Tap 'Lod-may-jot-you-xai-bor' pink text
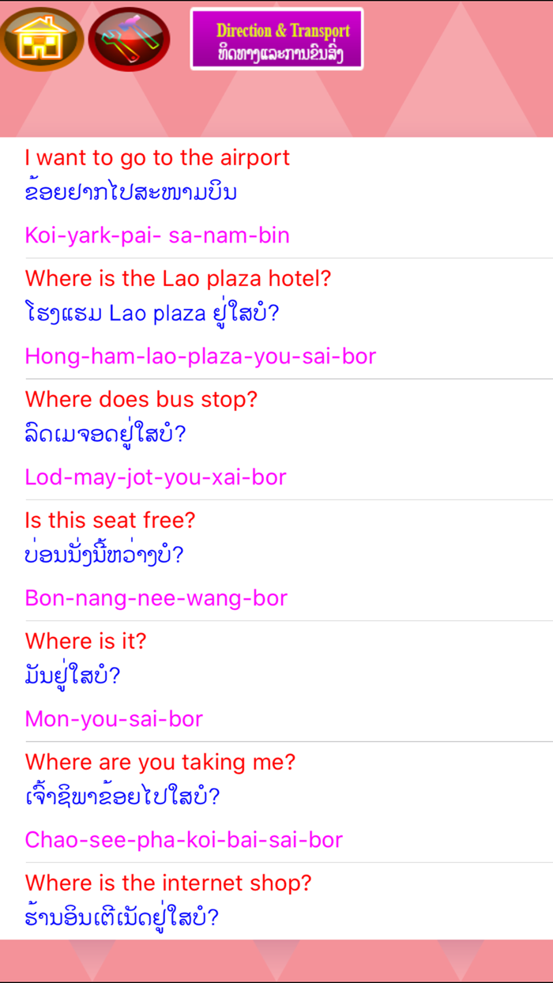Screen dimensions: 553x983 [156, 476]
